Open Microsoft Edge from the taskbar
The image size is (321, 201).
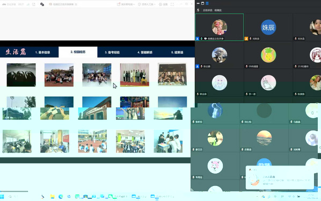pyautogui.click(x=61, y=197)
